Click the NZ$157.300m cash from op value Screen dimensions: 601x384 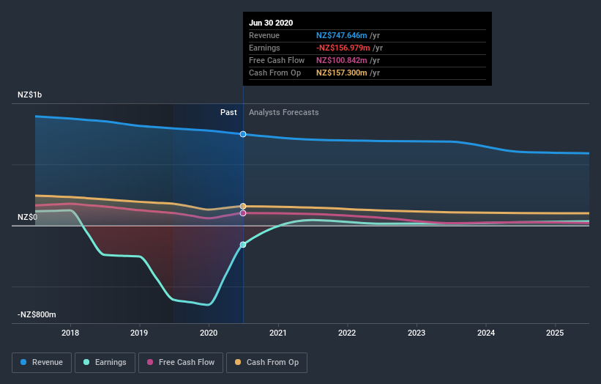click(x=342, y=73)
